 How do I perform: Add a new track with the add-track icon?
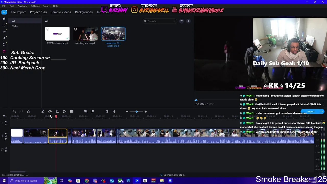pyautogui.click(x=5, y=116)
